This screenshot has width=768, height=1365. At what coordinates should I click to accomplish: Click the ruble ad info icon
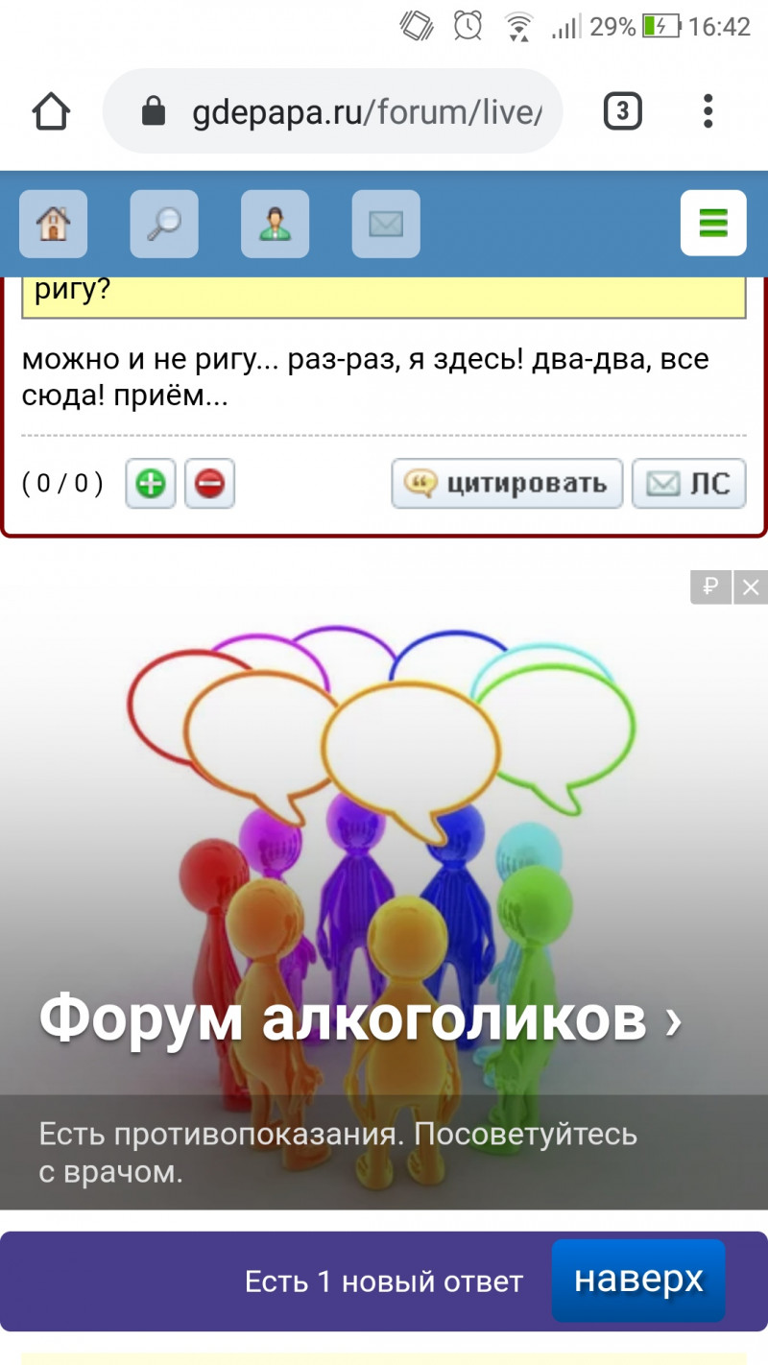711,587
